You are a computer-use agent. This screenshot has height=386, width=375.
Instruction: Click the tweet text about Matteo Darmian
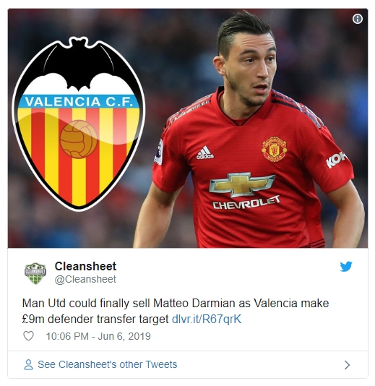click(176, 311)
